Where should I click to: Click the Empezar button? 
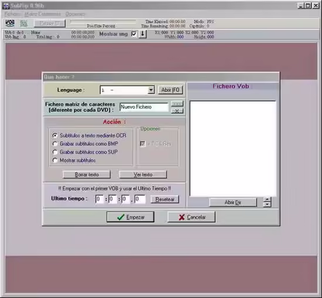(130, 217)
